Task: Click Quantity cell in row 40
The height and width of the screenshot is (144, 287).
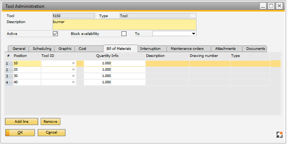Action: point(97,82)
